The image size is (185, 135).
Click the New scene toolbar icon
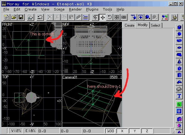pos(7,17)
